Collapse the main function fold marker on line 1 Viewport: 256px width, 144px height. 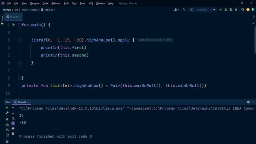pyautogui.click(x=20, y=25)
